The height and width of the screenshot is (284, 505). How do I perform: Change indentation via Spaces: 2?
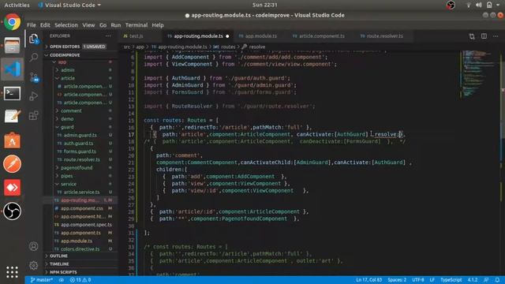[x=397, y=280]
